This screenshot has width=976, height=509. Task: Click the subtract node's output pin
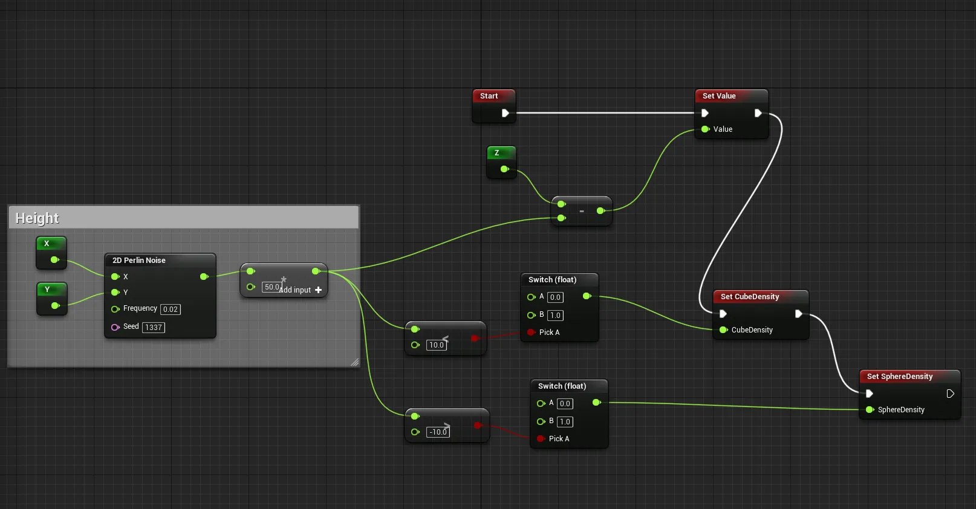(600, 211)
